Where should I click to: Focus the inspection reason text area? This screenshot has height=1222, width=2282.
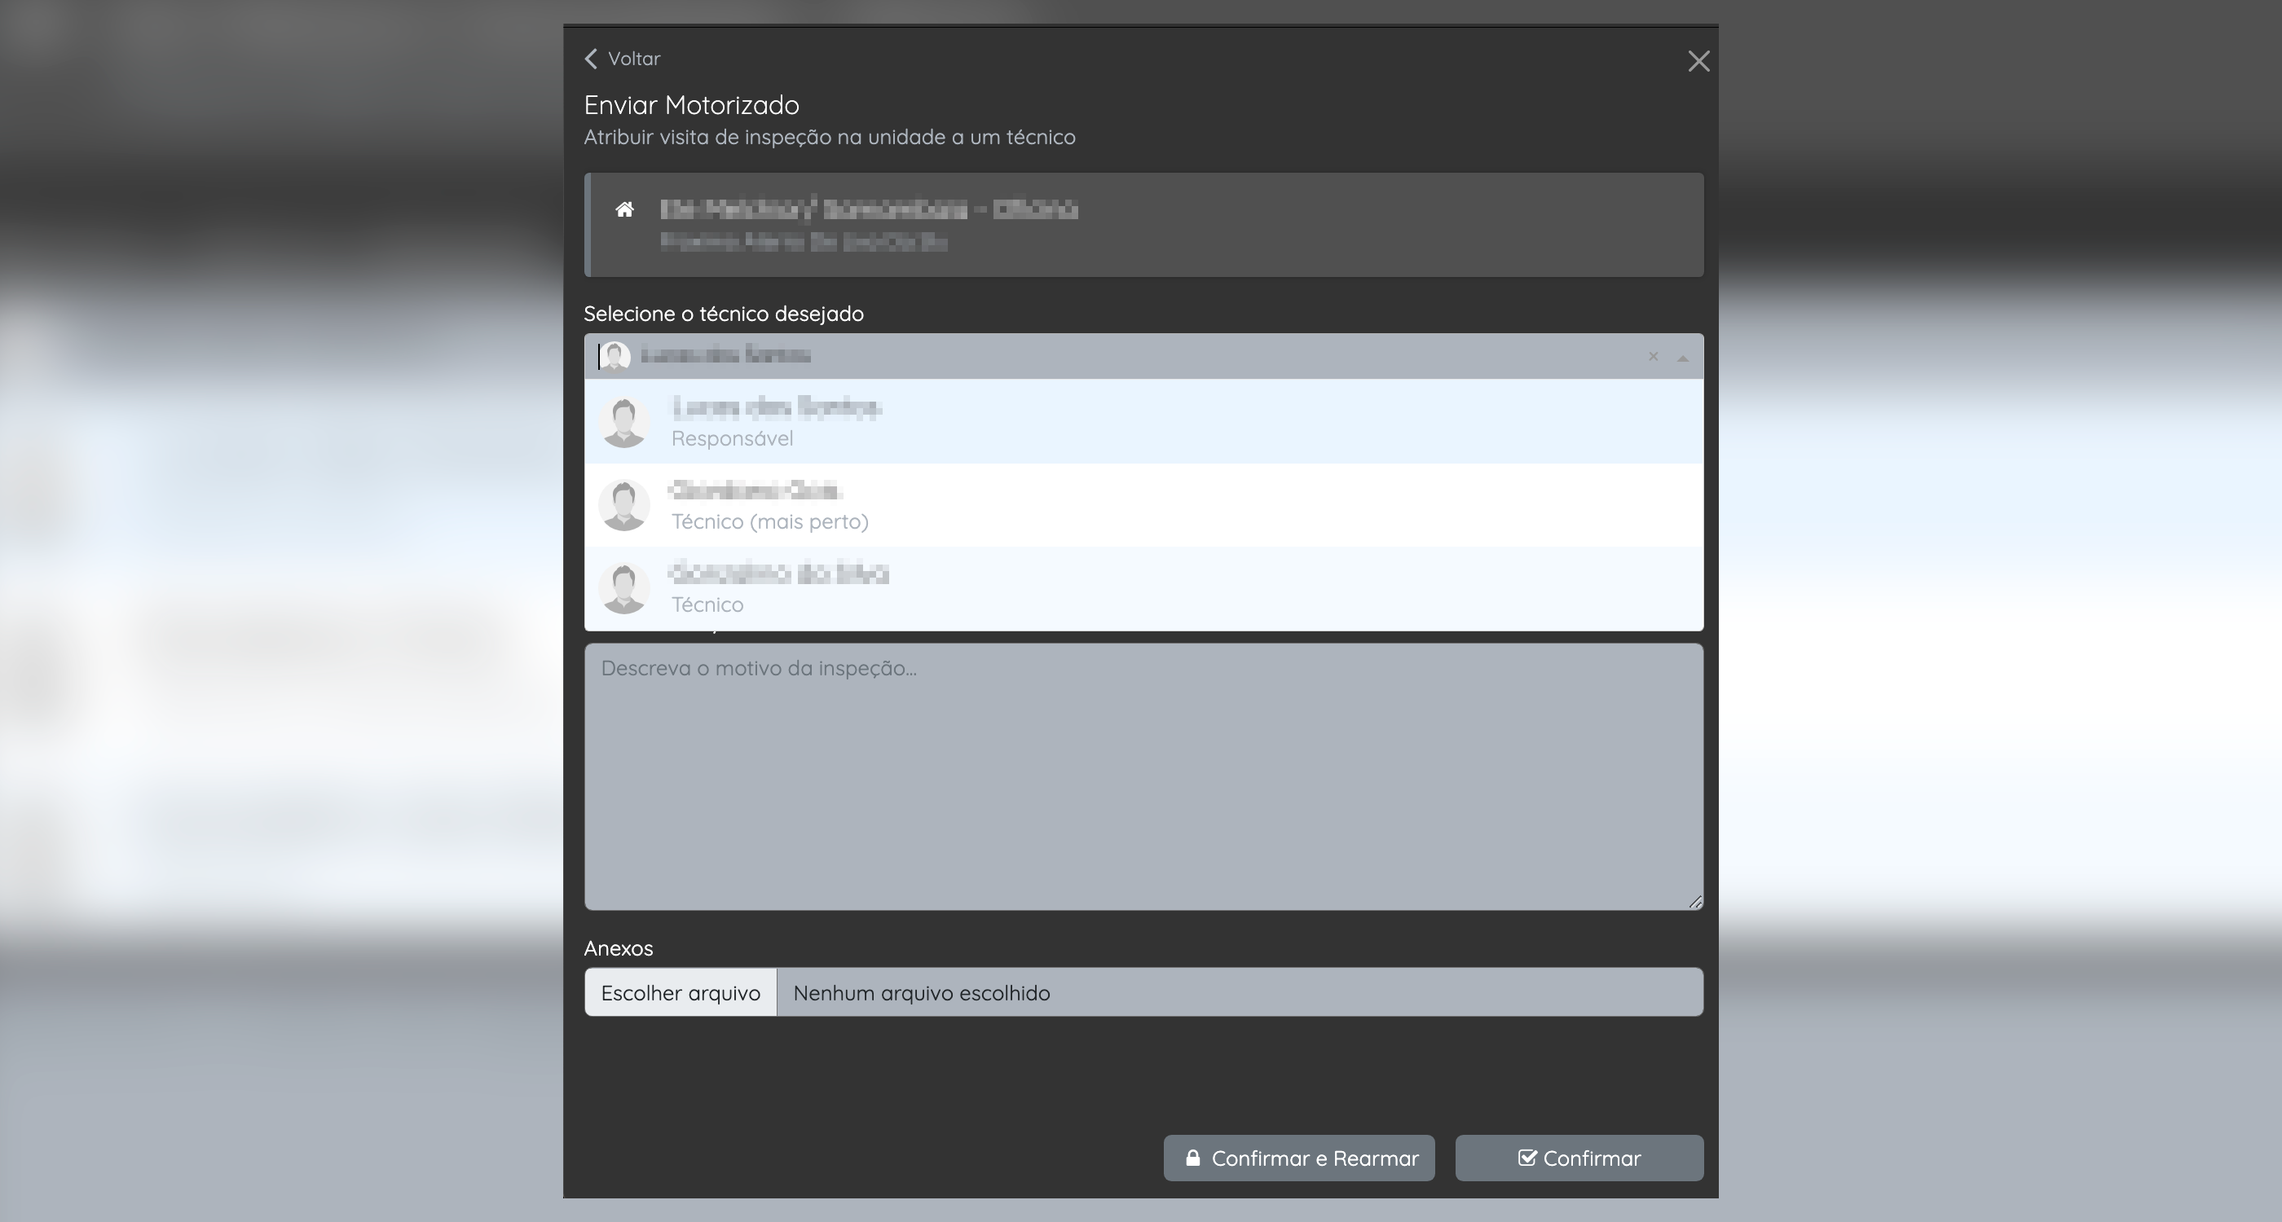[1143, 776]
